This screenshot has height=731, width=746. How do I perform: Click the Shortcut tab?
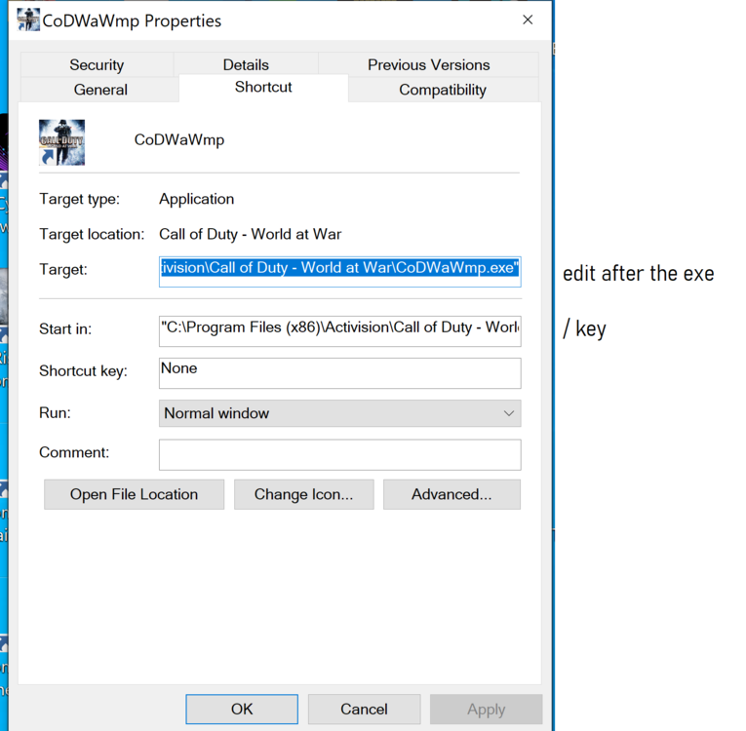(263, 87)
